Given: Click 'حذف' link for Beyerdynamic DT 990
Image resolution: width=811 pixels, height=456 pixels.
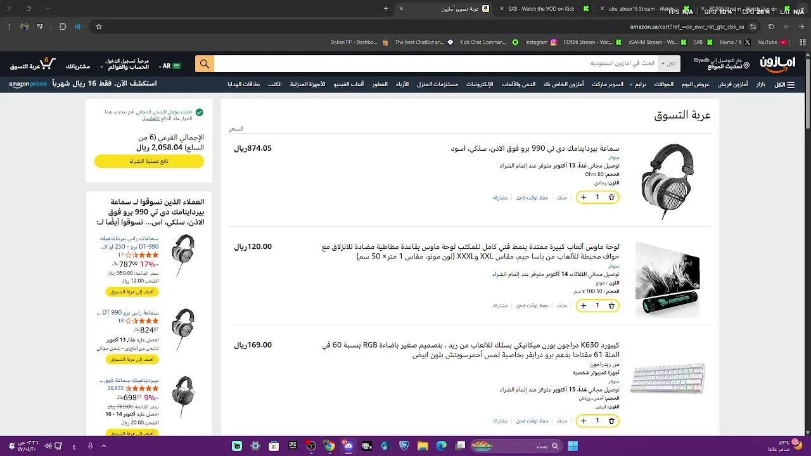Looking at the screenshot, I should pyautogui.click(x=562, y=198).
